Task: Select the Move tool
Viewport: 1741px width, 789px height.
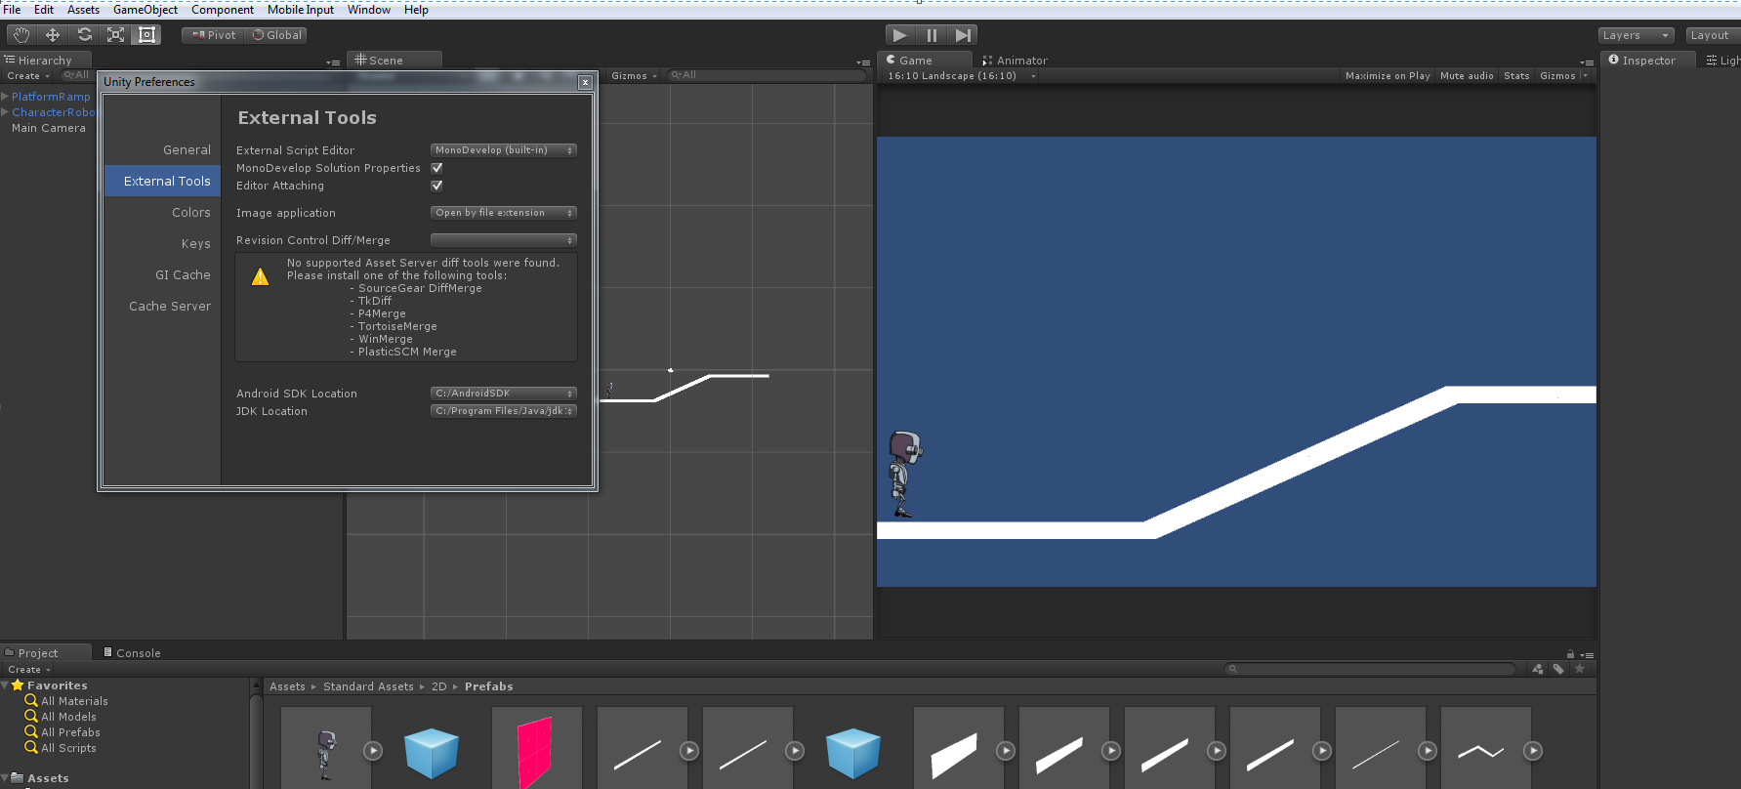Action: [53, 35]
